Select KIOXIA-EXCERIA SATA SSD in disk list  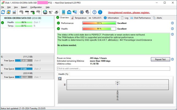tap(27, 22)
